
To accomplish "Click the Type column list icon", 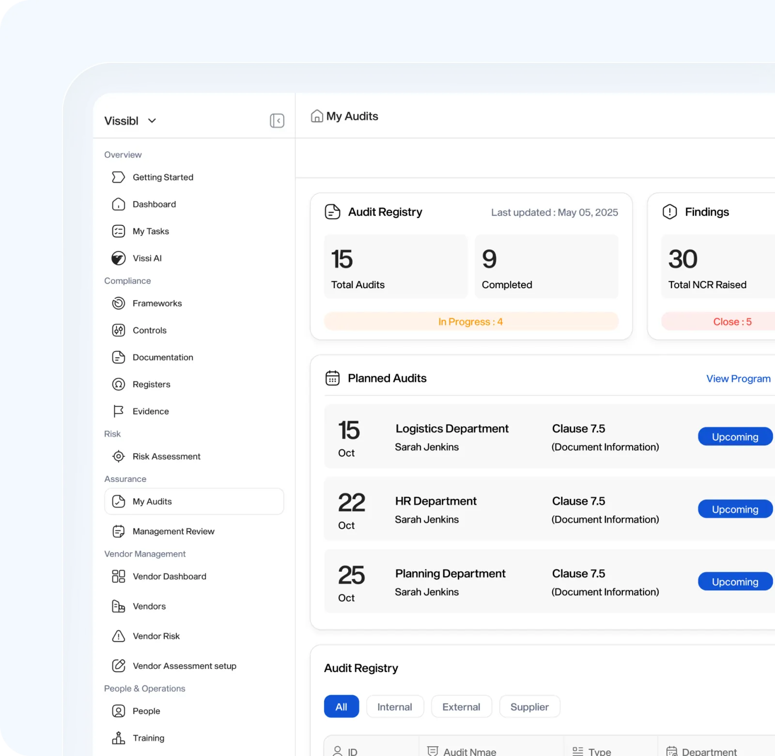I will 577,751.
